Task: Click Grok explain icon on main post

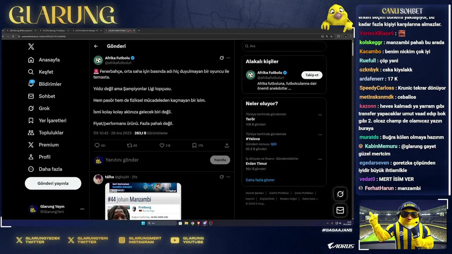Action: 221,58
